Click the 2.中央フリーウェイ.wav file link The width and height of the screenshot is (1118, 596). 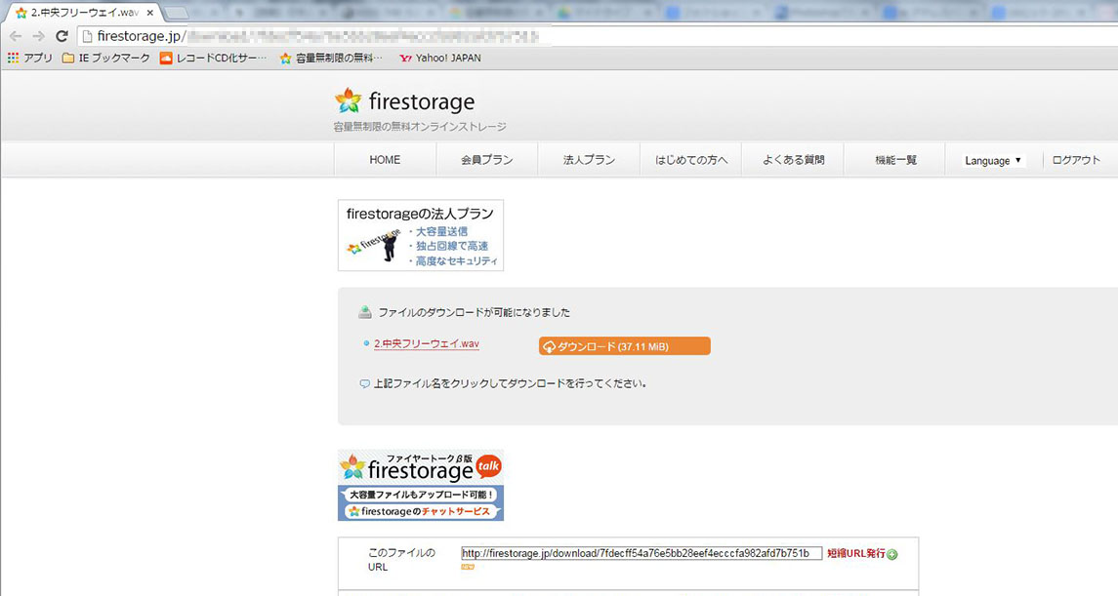tap(427, 344)
